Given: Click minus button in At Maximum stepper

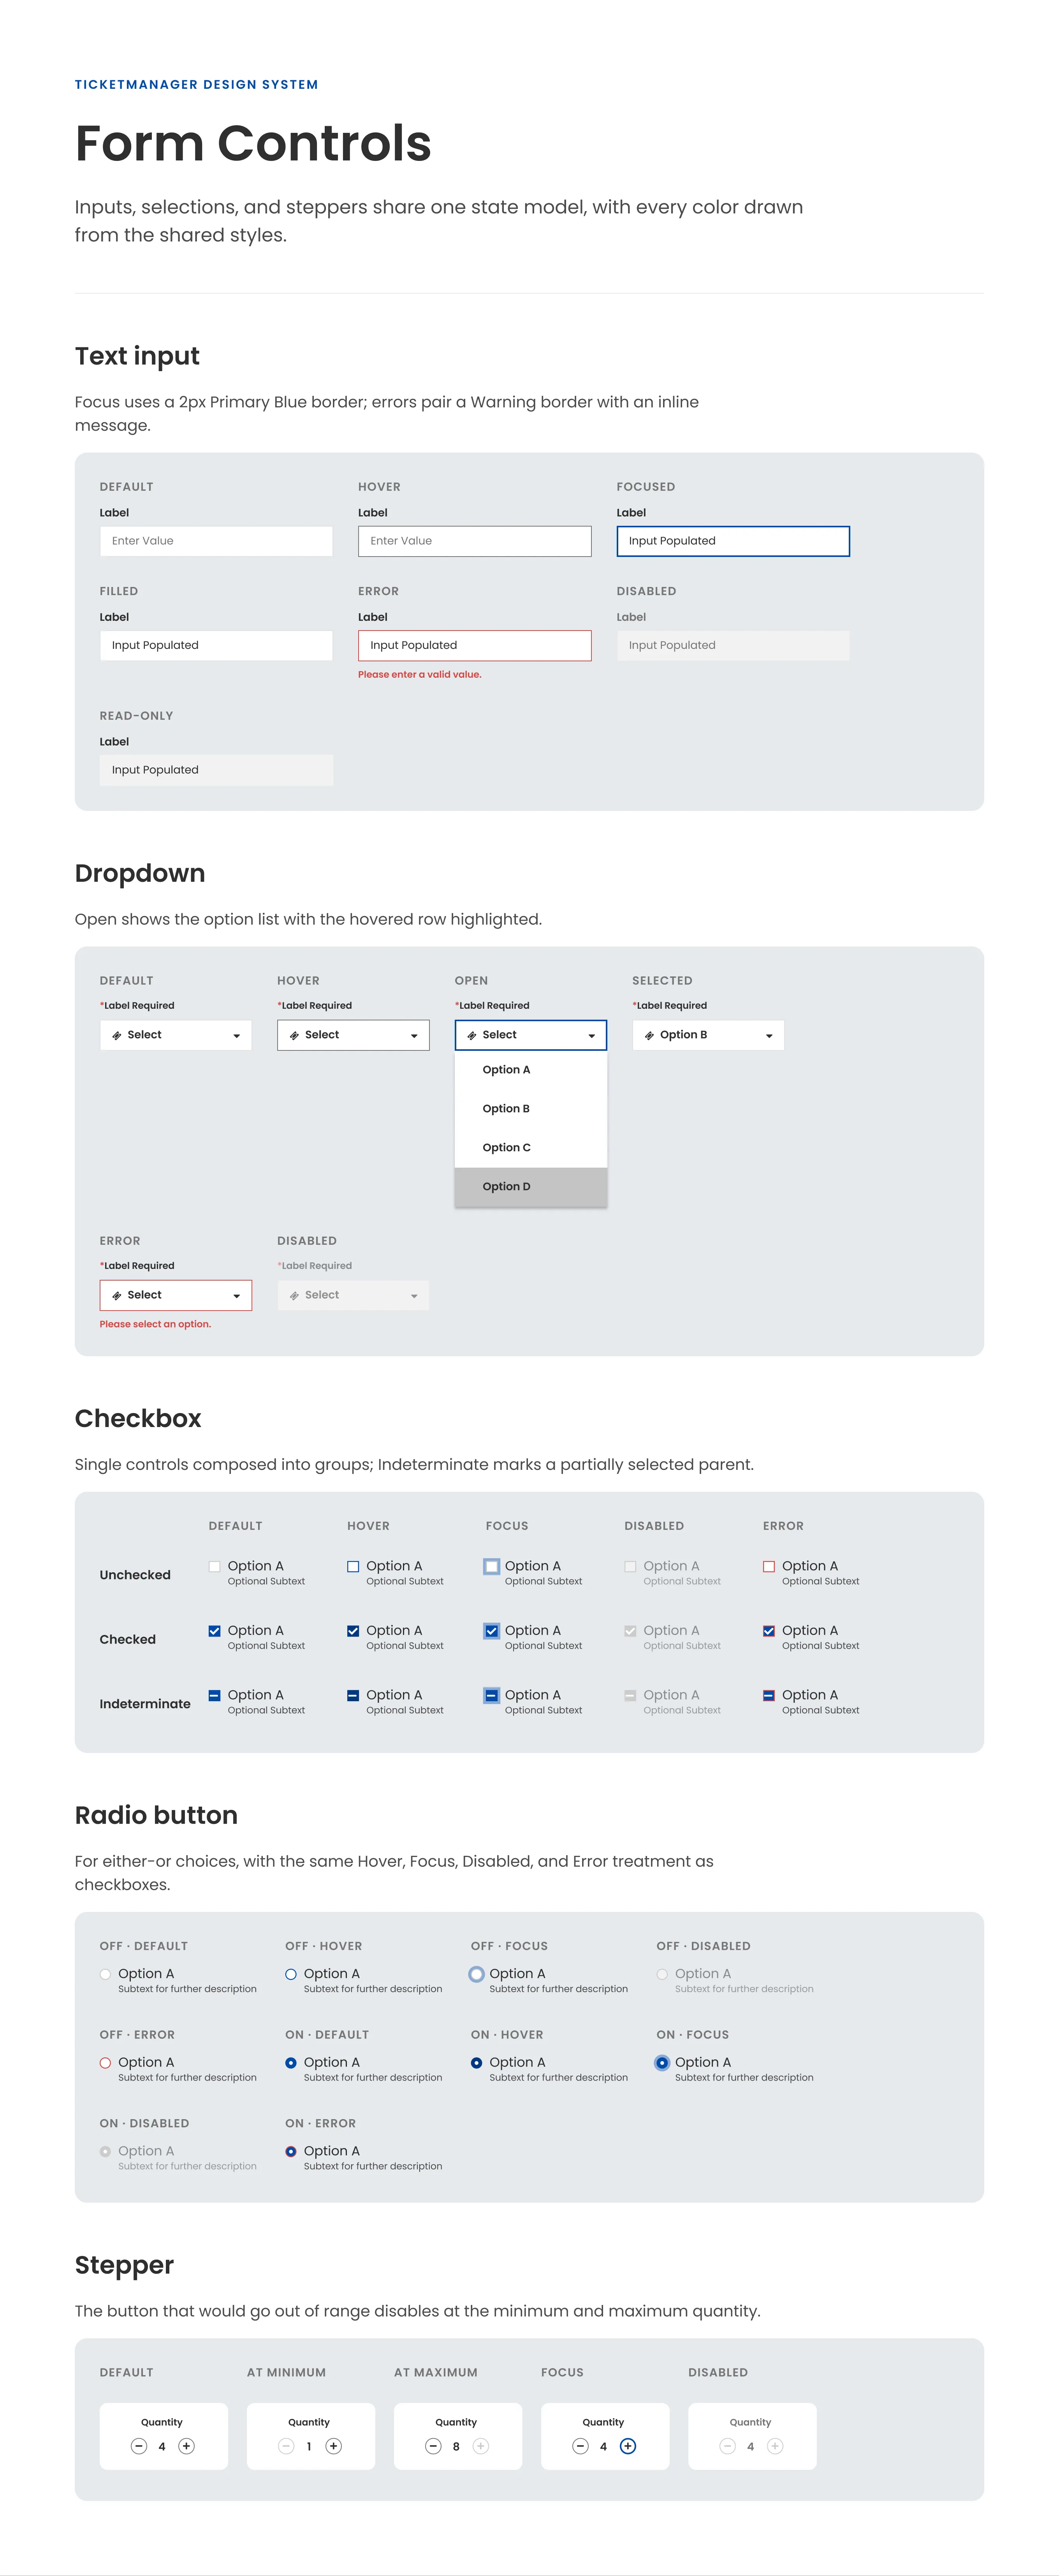Looking at the screenshot, I should click(433, 2446).
